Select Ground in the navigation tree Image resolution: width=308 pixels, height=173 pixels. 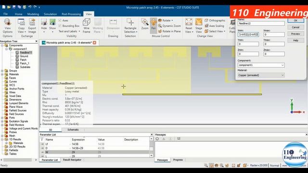click(x=24, y=56)
